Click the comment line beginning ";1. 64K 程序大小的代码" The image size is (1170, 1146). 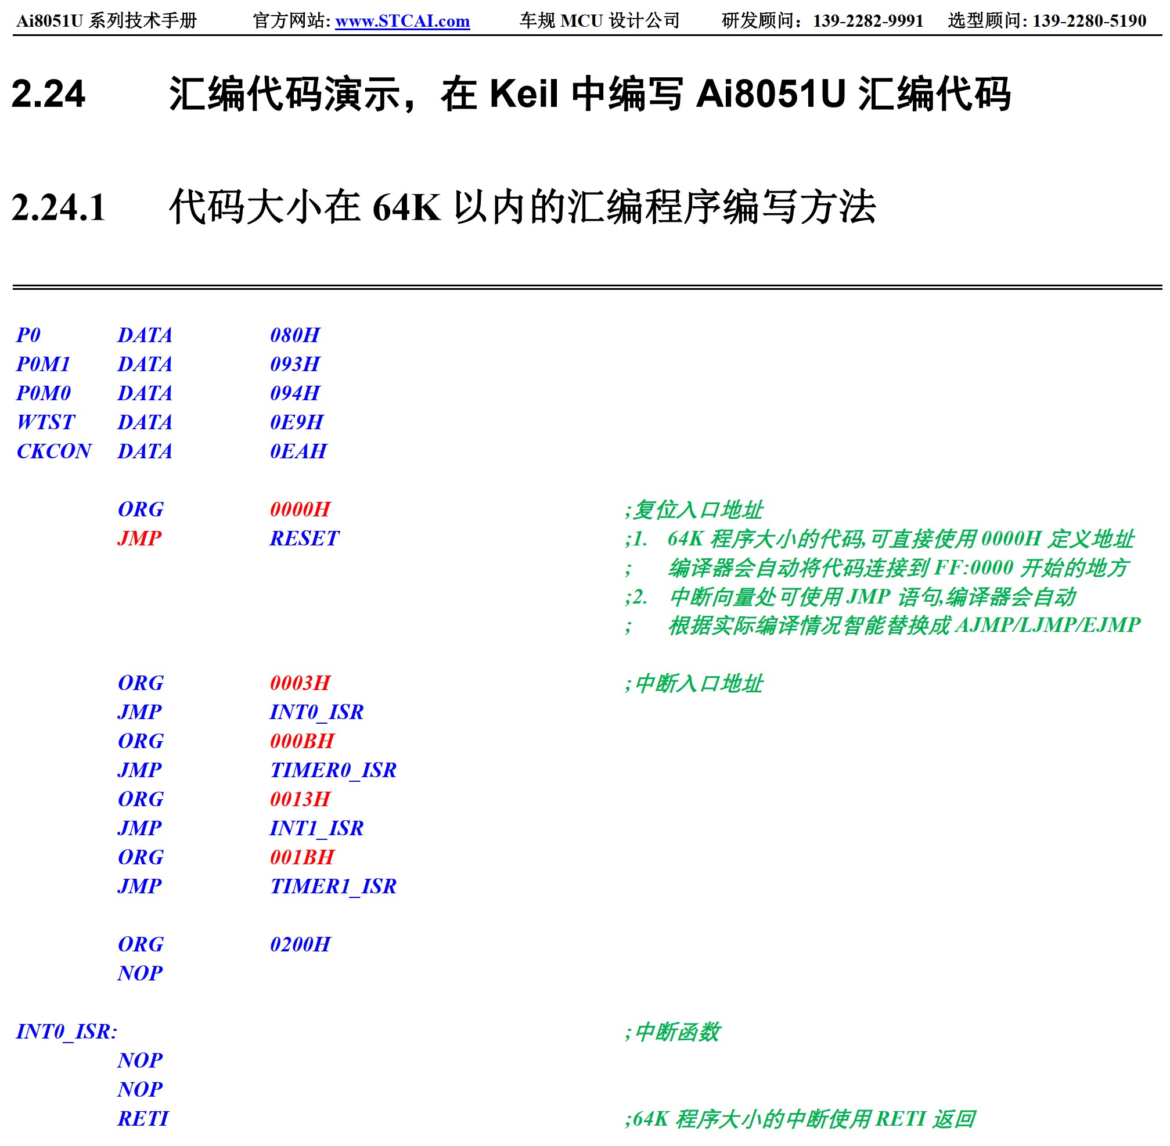tap(879, 538)
